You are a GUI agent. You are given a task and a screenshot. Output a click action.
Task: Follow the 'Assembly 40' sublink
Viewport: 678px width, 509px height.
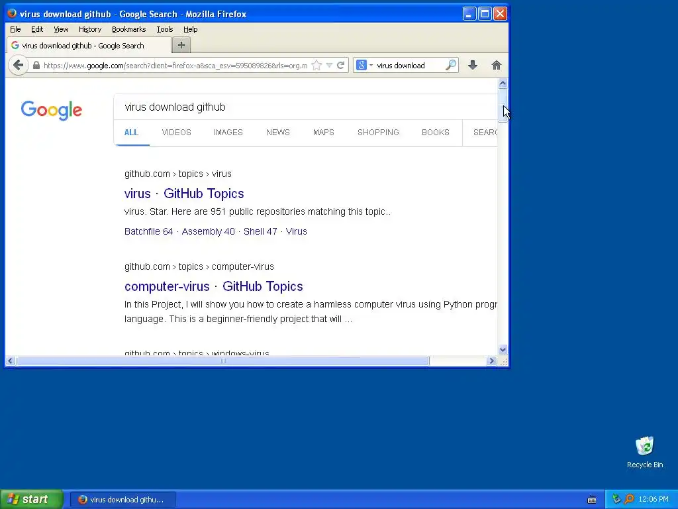pos(209,231)
